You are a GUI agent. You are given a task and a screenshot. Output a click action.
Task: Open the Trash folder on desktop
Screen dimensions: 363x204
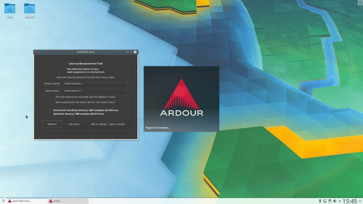pyautogui.click(x=29, y=9)
